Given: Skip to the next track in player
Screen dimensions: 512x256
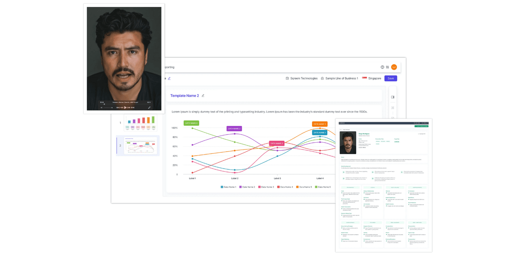Looking at the screenshot, I should coord(133,107).
